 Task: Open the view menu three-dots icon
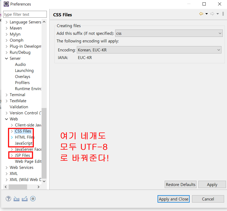[223, 14]
